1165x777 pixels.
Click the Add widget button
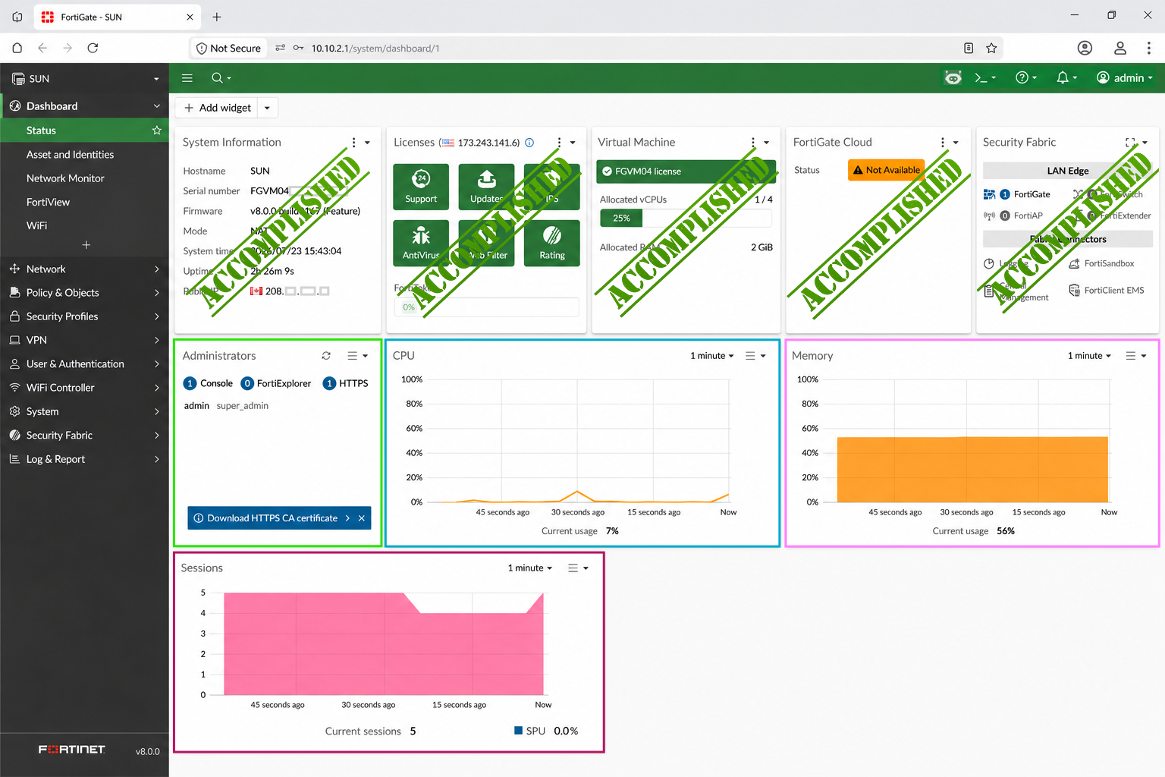point(217,108)
